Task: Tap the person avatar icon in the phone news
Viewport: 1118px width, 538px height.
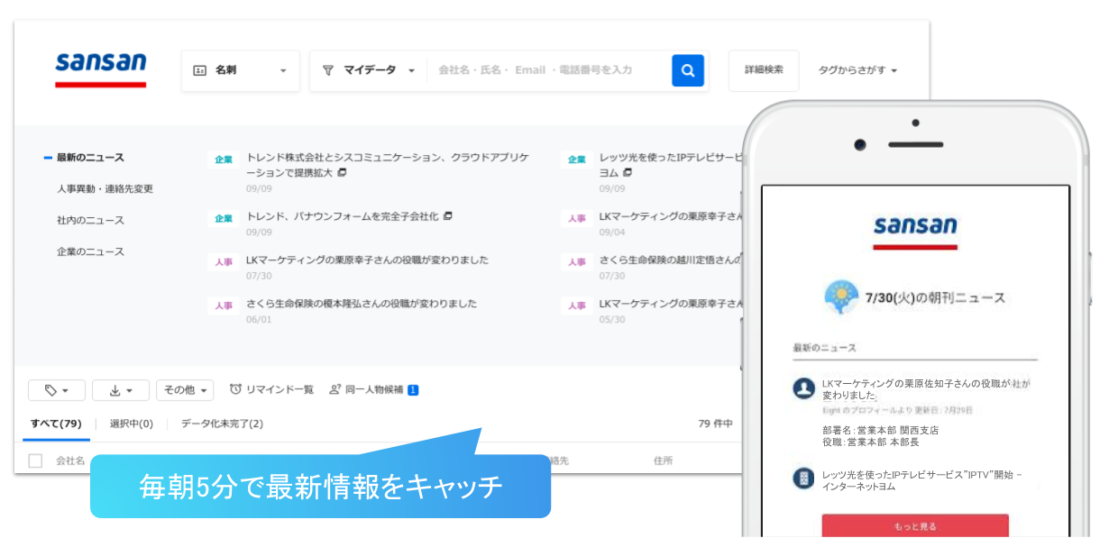Action: [803, 388]
